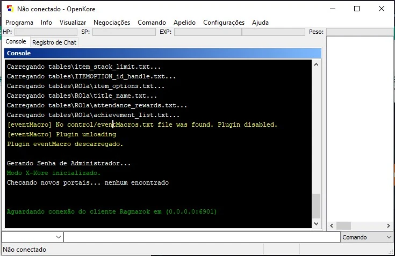Open the Visualizar menu
This screenshot has height=256, width=395.
tap(73, 23)
